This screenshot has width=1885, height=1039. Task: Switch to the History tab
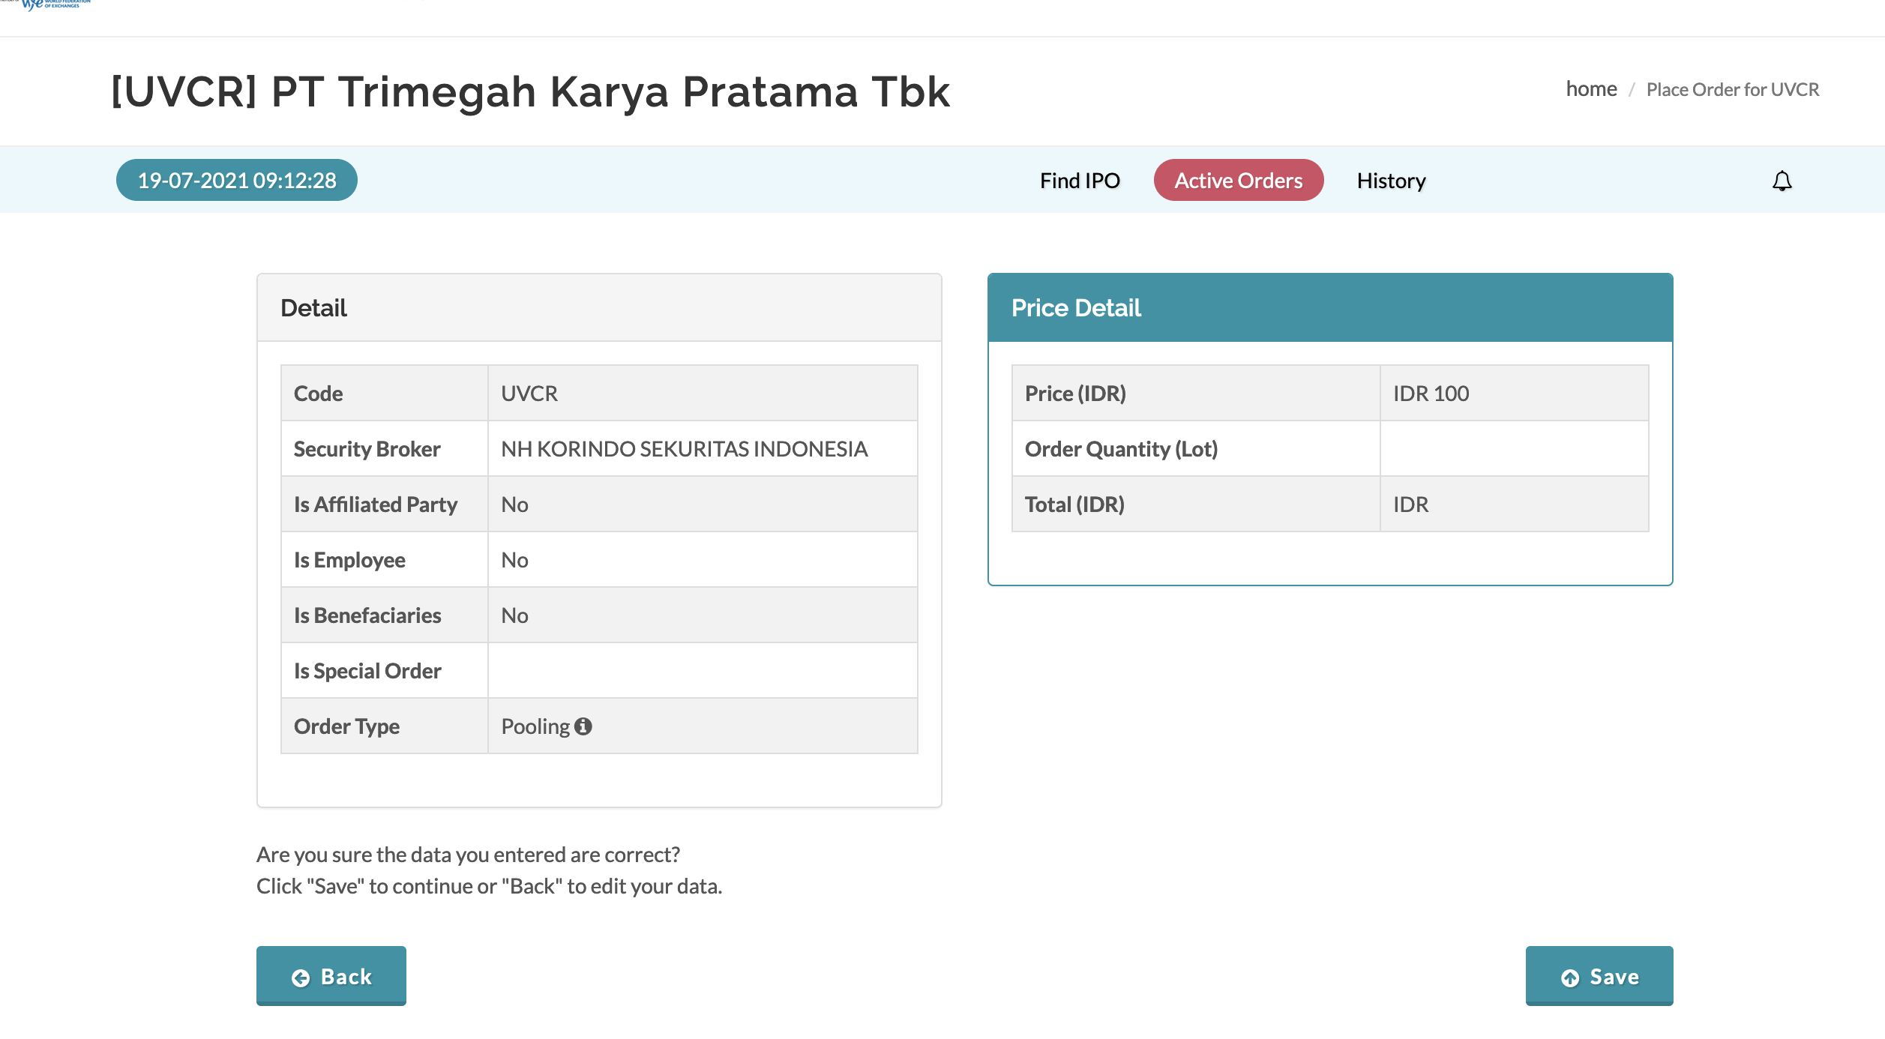point(1391,181)
